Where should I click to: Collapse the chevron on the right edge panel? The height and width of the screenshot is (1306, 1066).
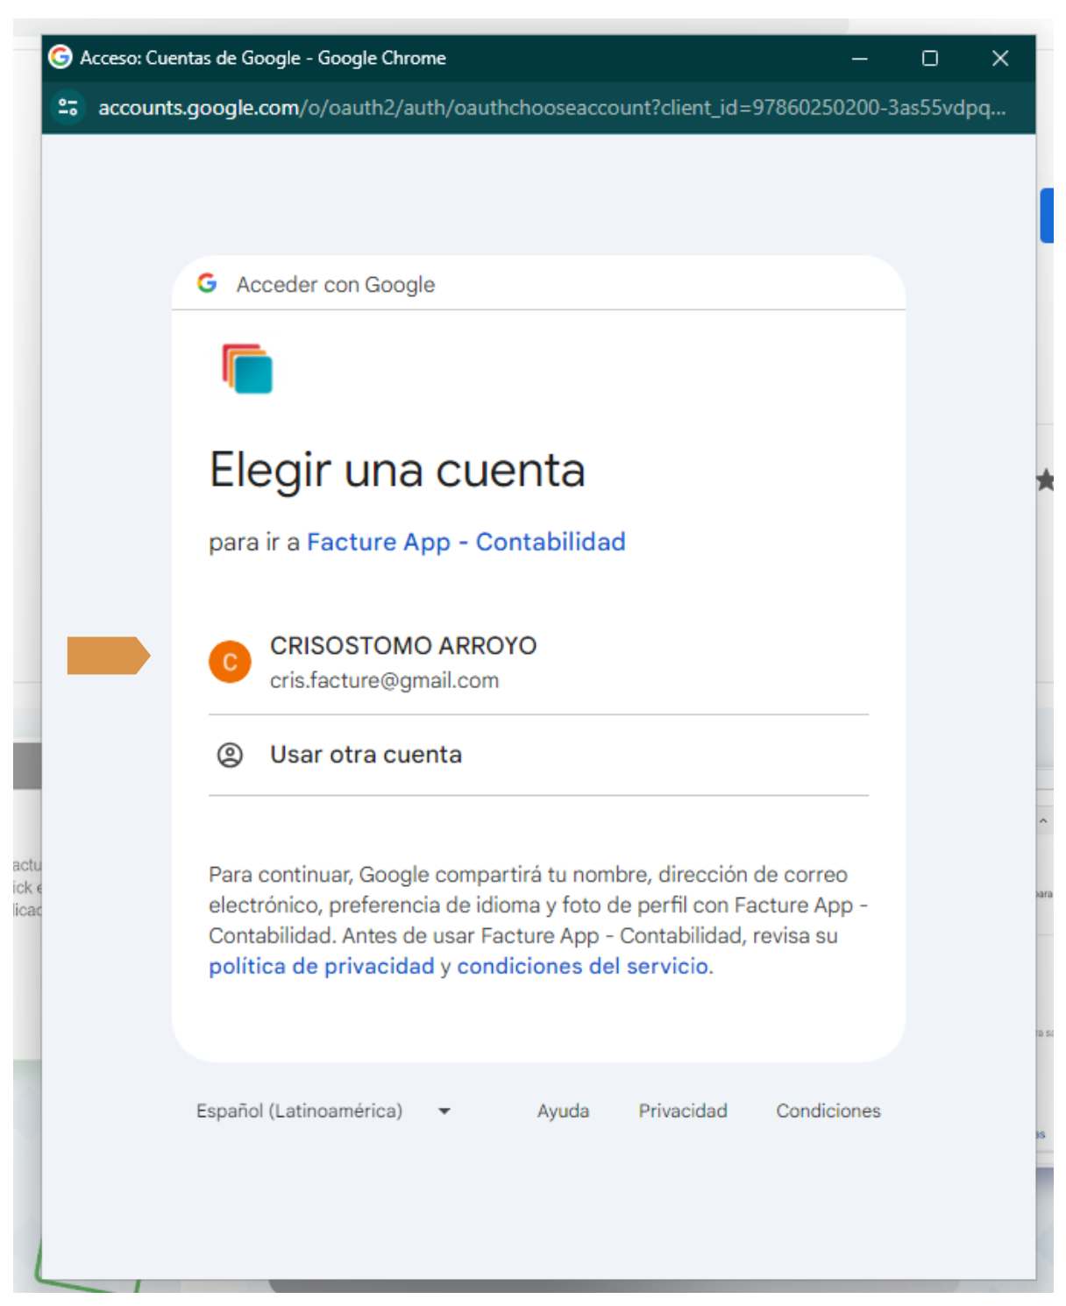click(x=1043, y=821)
